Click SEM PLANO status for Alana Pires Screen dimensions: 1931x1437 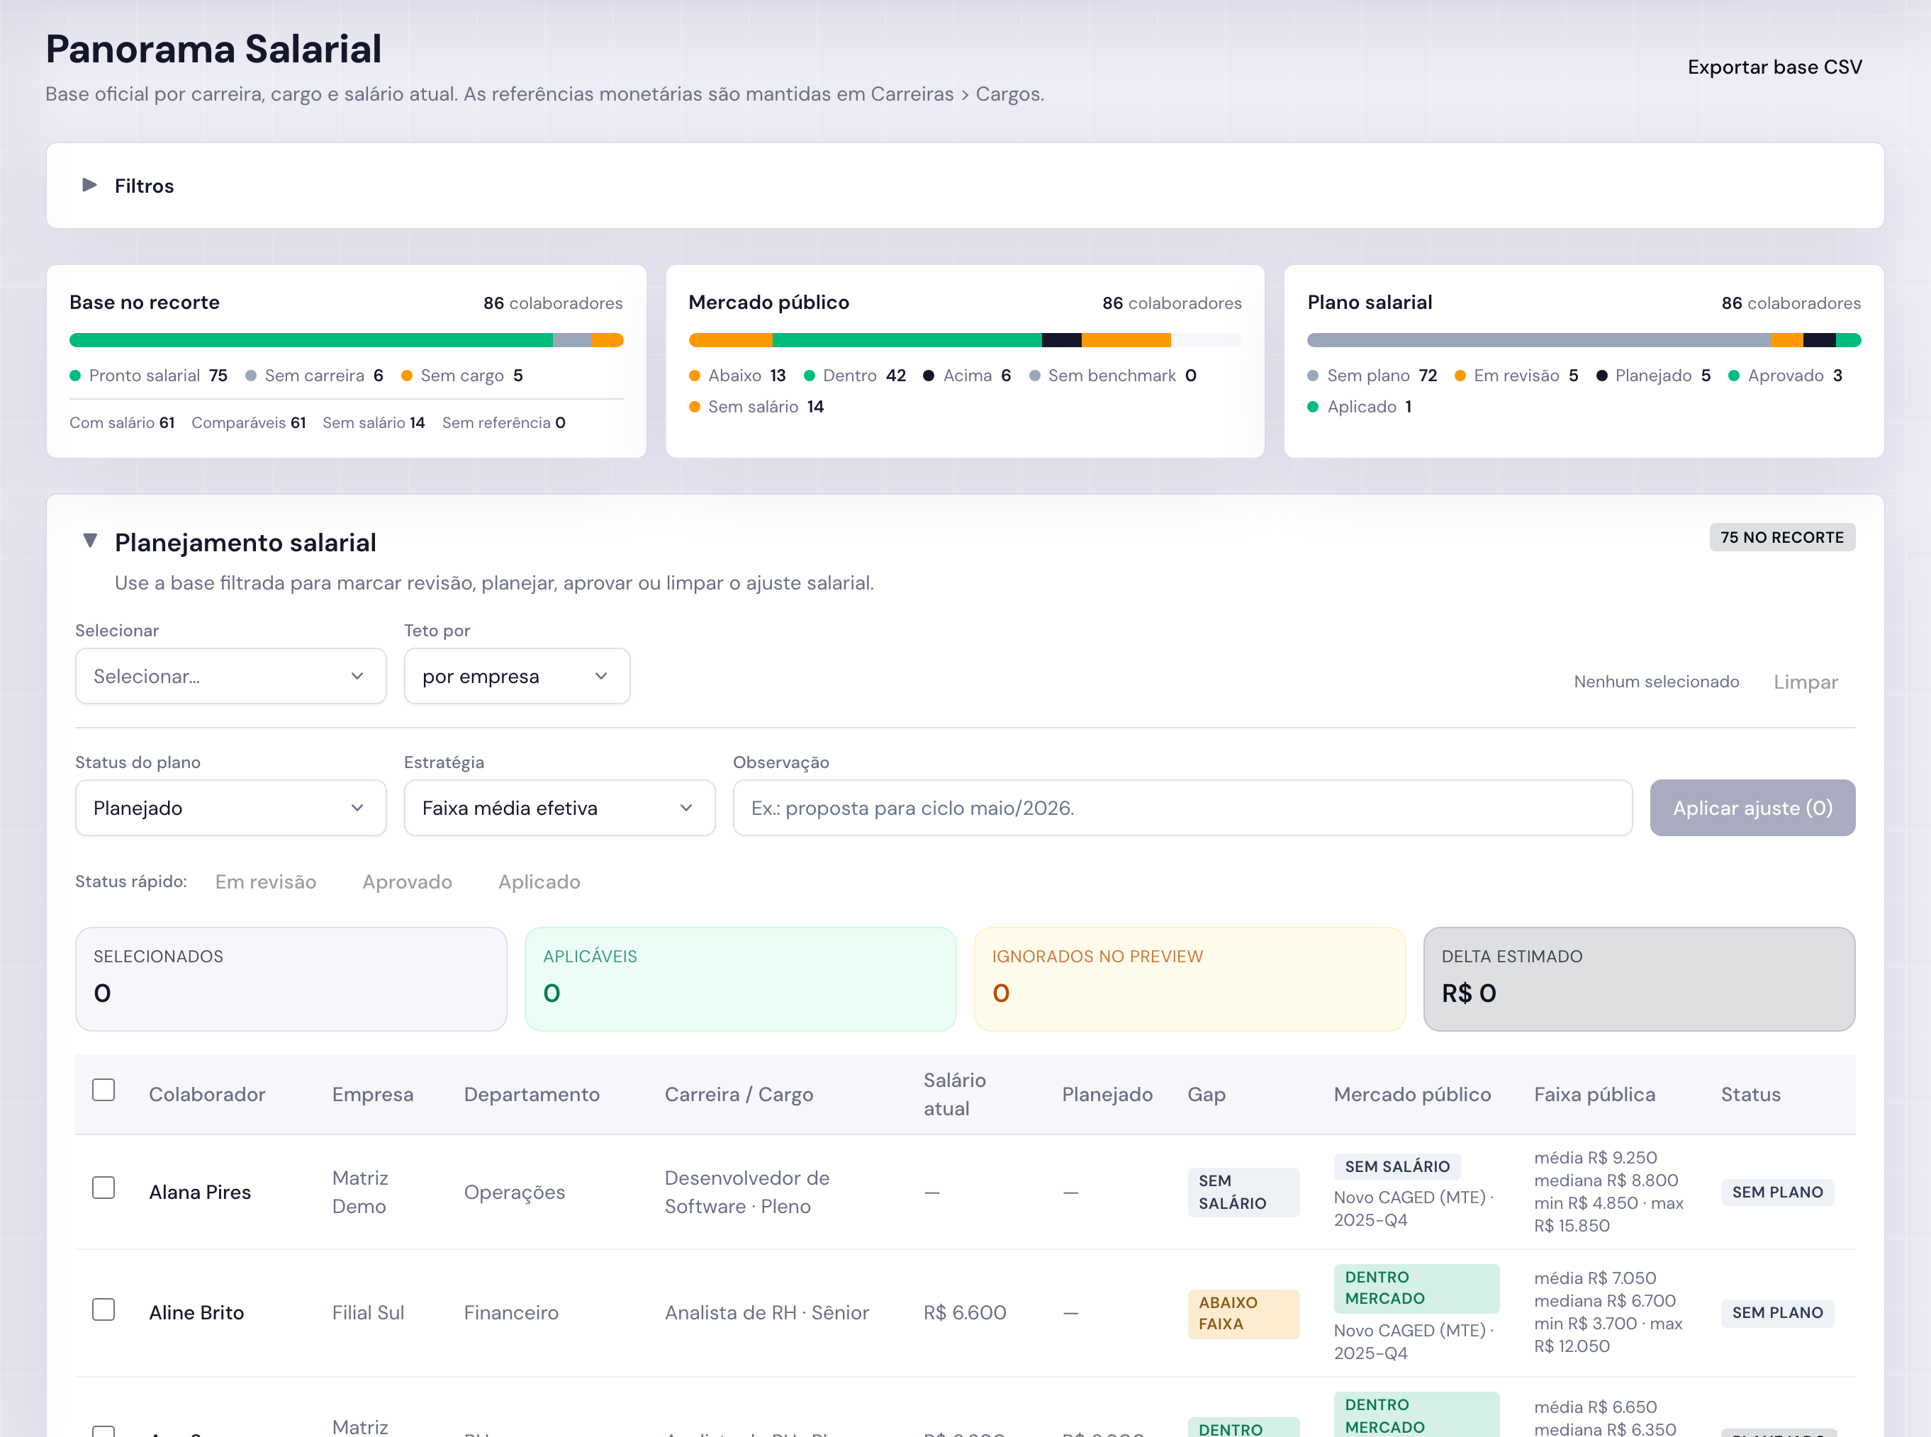click(x=1777, y=1192)
